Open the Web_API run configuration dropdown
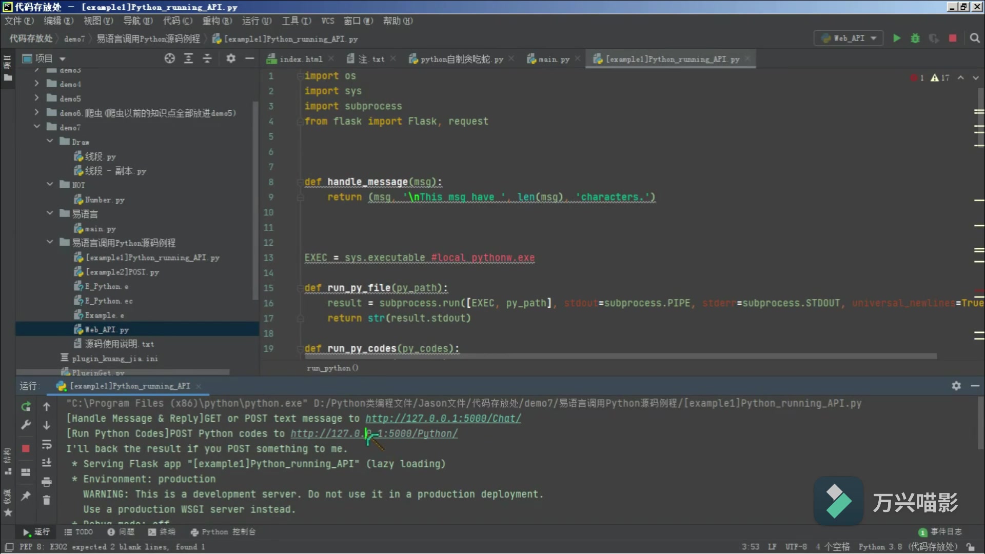Screen dimensions: 985x554 (x=849, y=38)
